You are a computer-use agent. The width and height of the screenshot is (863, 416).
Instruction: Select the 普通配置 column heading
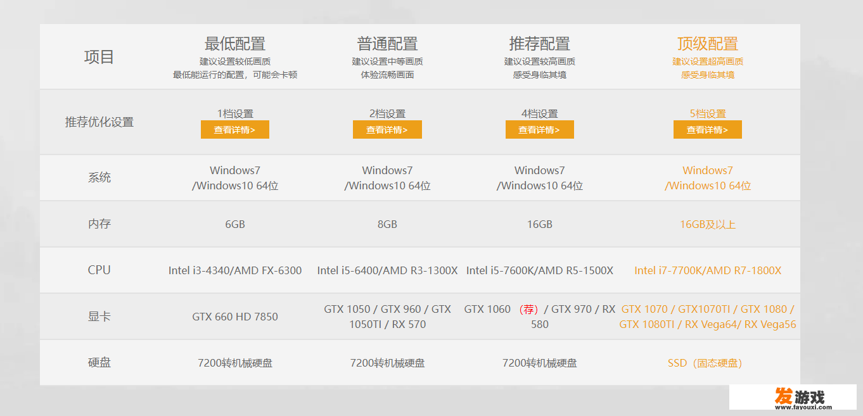click(x=388, y=44)
